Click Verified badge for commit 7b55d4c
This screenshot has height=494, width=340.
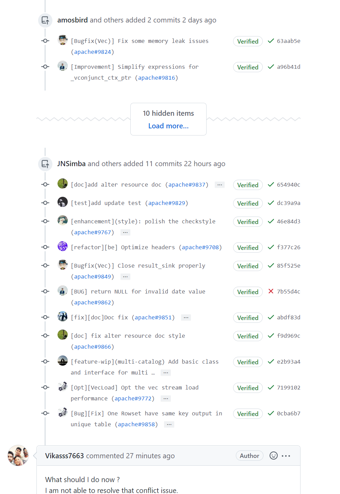pyautogui.click(x=248, y=292)
